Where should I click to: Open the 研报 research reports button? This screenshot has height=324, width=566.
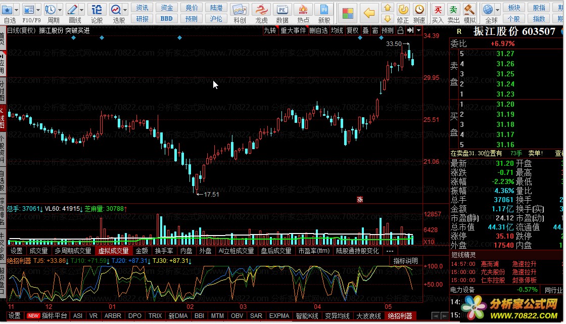142,18
